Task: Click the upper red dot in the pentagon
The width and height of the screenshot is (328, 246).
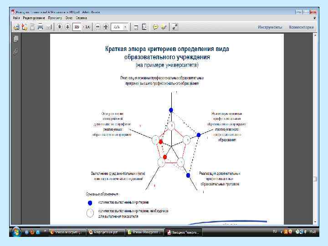Action: pos(161,142)
